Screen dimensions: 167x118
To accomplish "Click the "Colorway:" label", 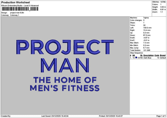I will pyautogui.click(x=5, y=15).
